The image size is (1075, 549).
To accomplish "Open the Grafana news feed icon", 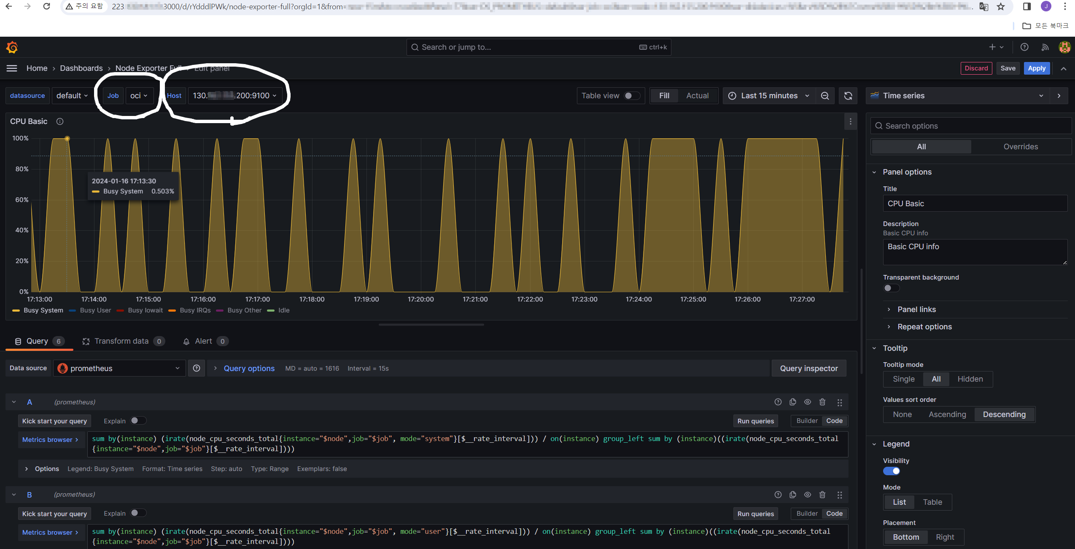I will coord(1045,47).
